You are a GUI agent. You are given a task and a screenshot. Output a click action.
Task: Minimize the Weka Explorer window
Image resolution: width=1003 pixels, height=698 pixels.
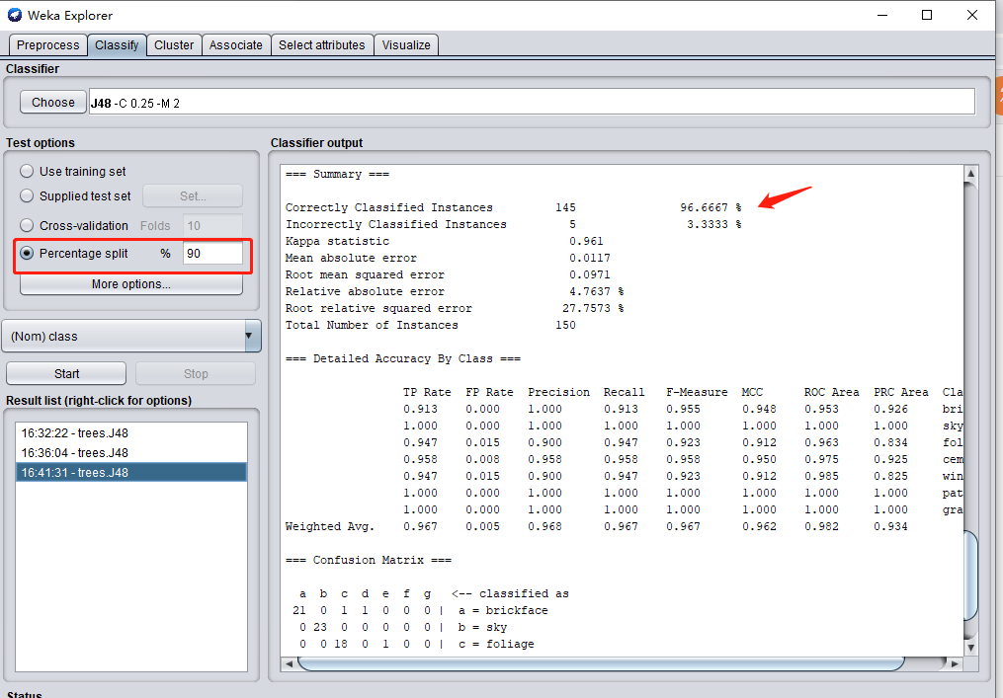point(882,15)
